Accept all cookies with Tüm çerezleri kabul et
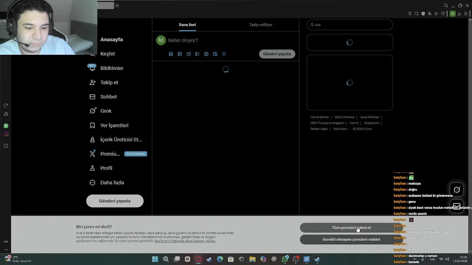 click(351, 227)
